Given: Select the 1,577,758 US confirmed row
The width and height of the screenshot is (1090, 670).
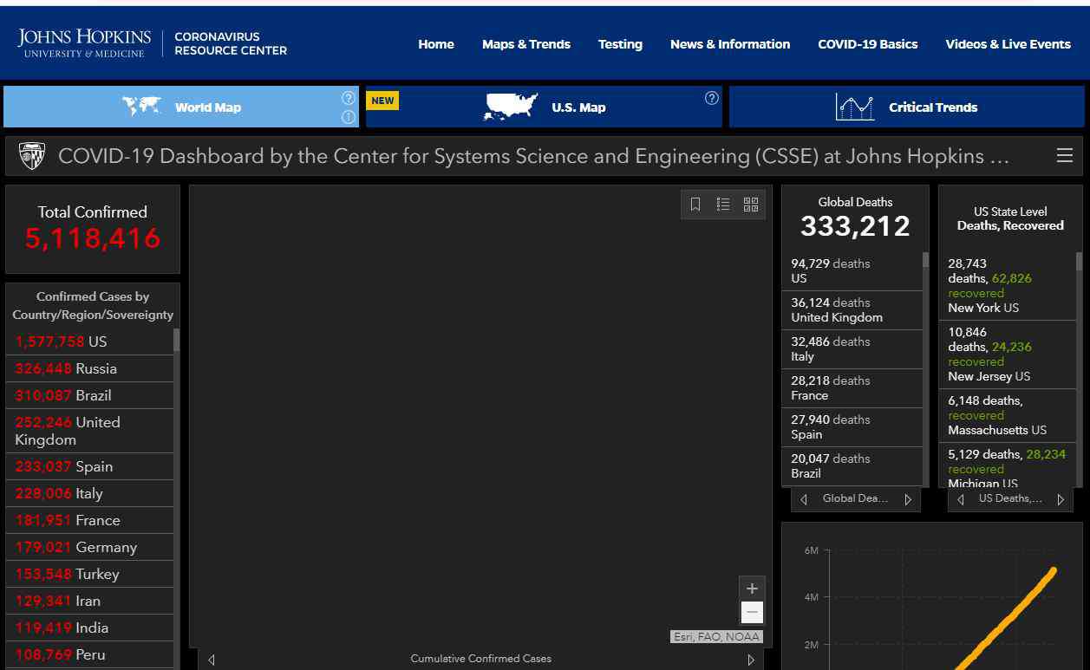Looking at the screenshot, I should pos(90,342).
